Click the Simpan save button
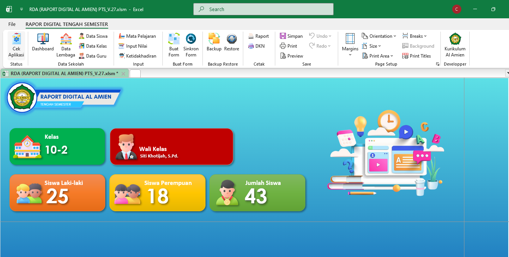 (x=291, y=36)
